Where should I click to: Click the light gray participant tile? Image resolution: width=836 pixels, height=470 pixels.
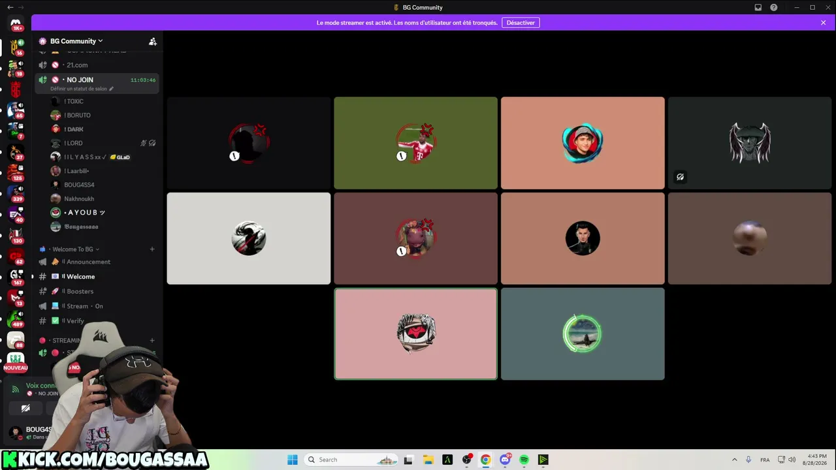(248, 238)
